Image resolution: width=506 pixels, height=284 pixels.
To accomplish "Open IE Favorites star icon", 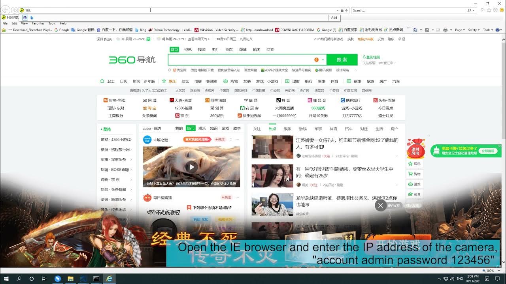I will 489,10.
